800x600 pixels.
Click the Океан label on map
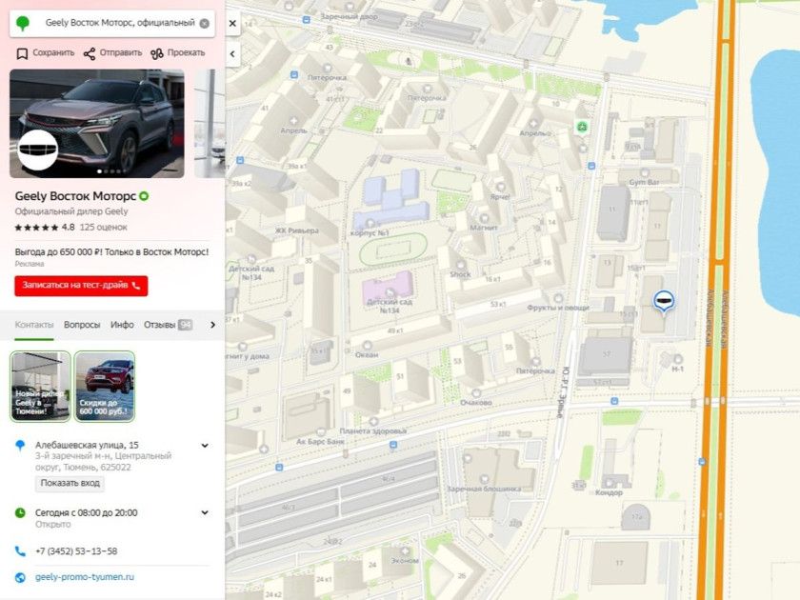point(367,354)
